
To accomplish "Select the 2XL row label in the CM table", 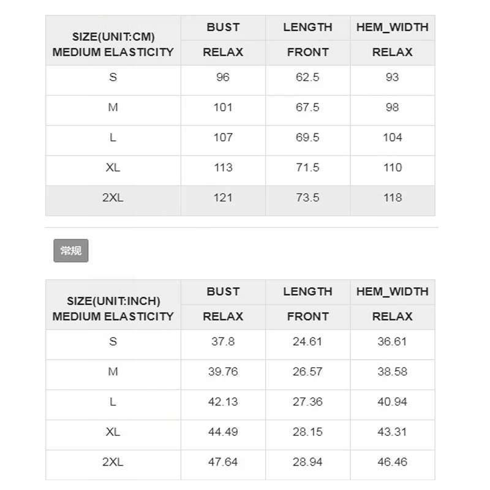I will pyautogui.click(x=113, y=197).
